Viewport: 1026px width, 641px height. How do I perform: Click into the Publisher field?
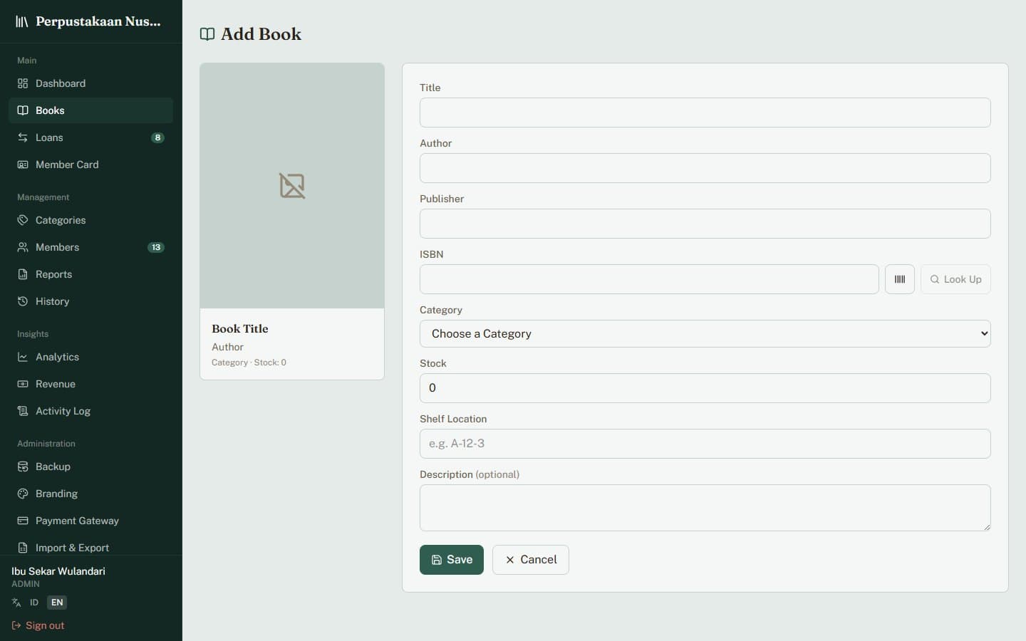coord(705,224)
